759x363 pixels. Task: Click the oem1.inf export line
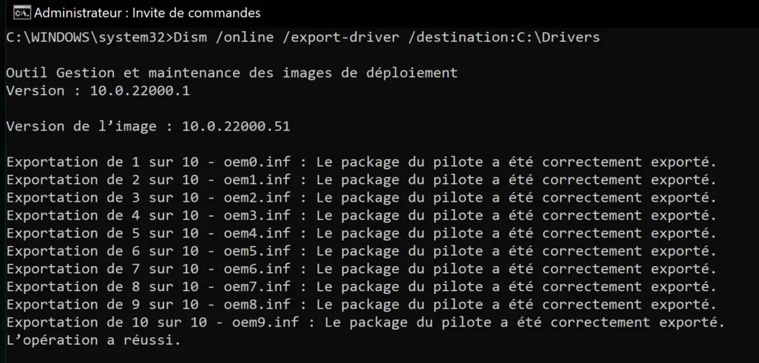click(x=361, y=180)
